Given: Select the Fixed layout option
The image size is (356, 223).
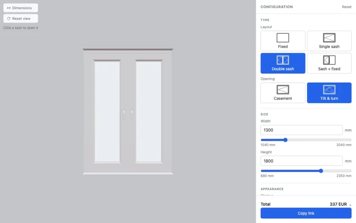Looking at the screenshot, I should coord(283,41).
